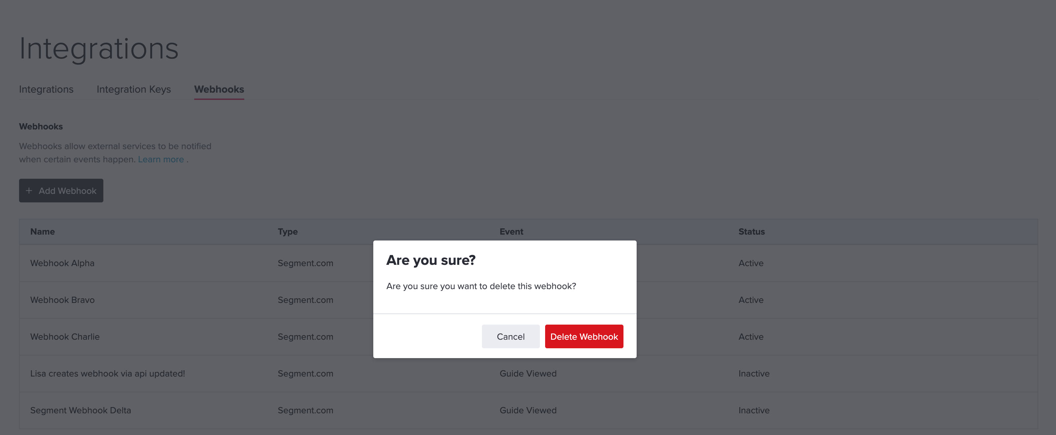Click the Event column header

[x=511, y=232]
